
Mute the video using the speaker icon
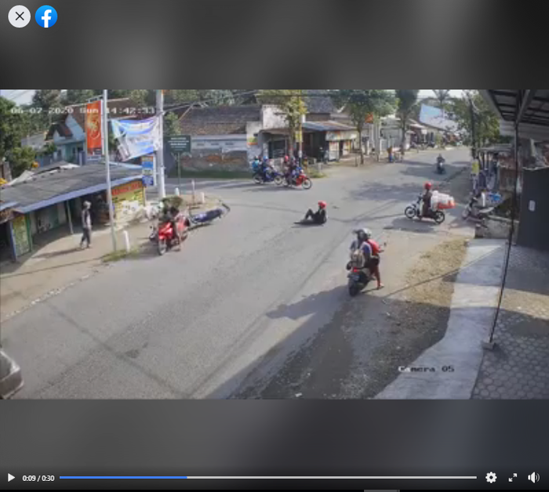[x=533, y=477]
